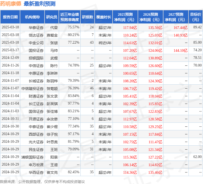Click the 覆盖时长 column header
This screenshot has width=203, height=184.
pyautogui.click(x=104, y=17)
